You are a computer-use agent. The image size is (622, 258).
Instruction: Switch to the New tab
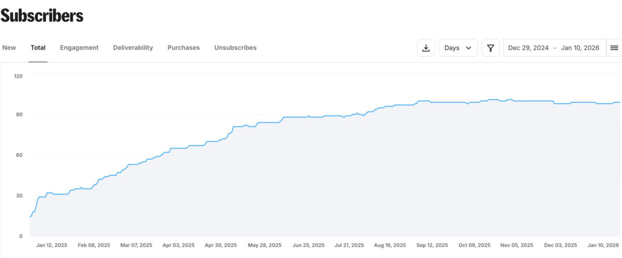pyautogui.click(x=9, y=48)
